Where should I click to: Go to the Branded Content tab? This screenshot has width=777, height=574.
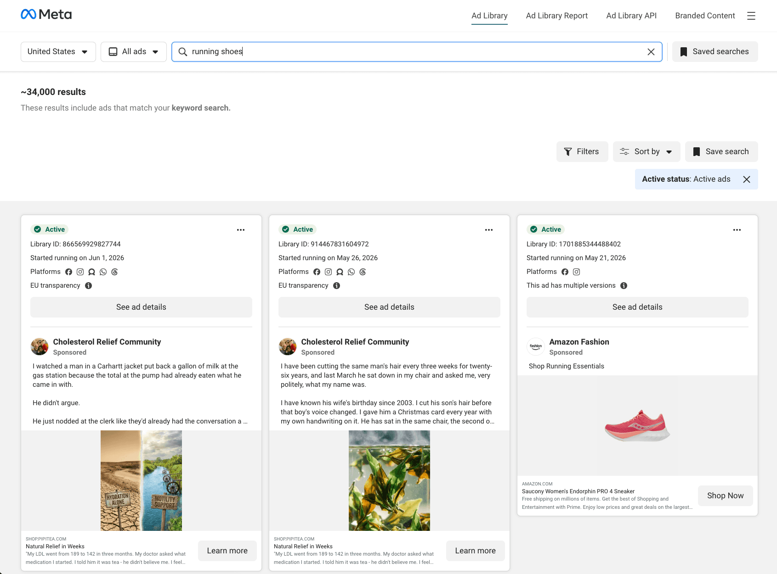click(x=705, y=16)
